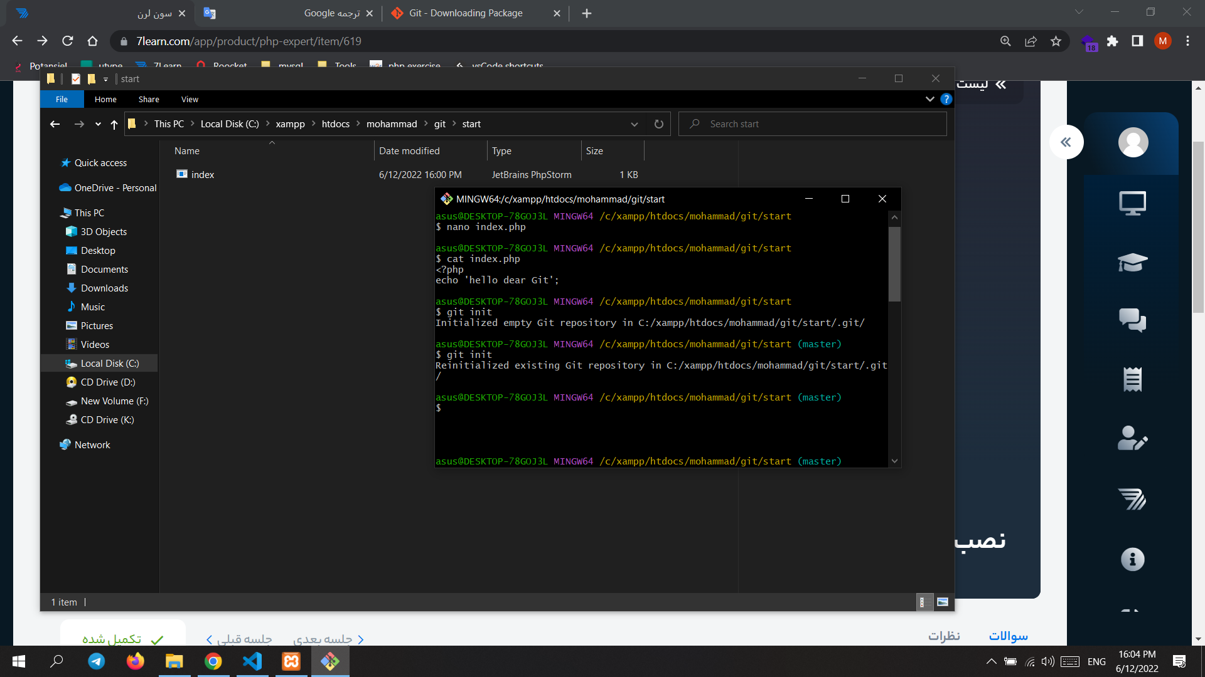Screen dimensions: 1205x677
Task: Open the user profile icon in 7learn sidebar
Action: point(1132,142)
